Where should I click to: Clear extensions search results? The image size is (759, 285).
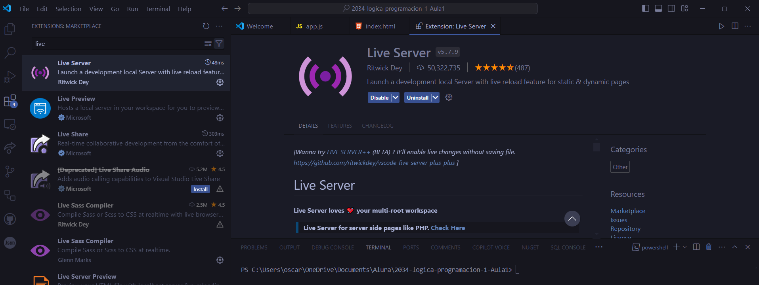pos(208,43)
